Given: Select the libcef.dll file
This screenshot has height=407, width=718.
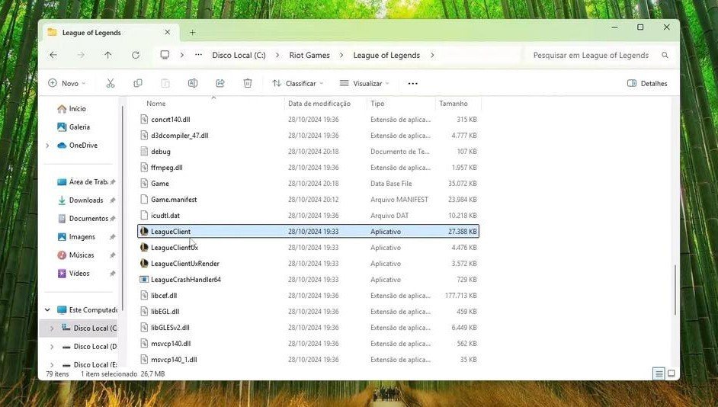Looking at the screenshot, I should [x=309, y=295].
